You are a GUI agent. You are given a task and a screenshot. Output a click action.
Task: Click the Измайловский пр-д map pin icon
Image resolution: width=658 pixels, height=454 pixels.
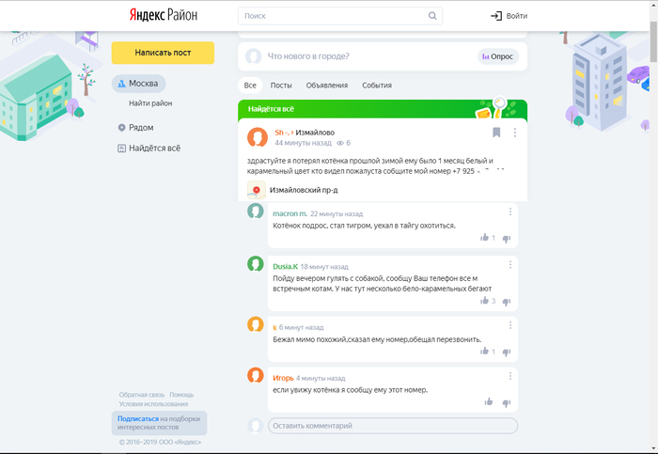coord(256,190)
